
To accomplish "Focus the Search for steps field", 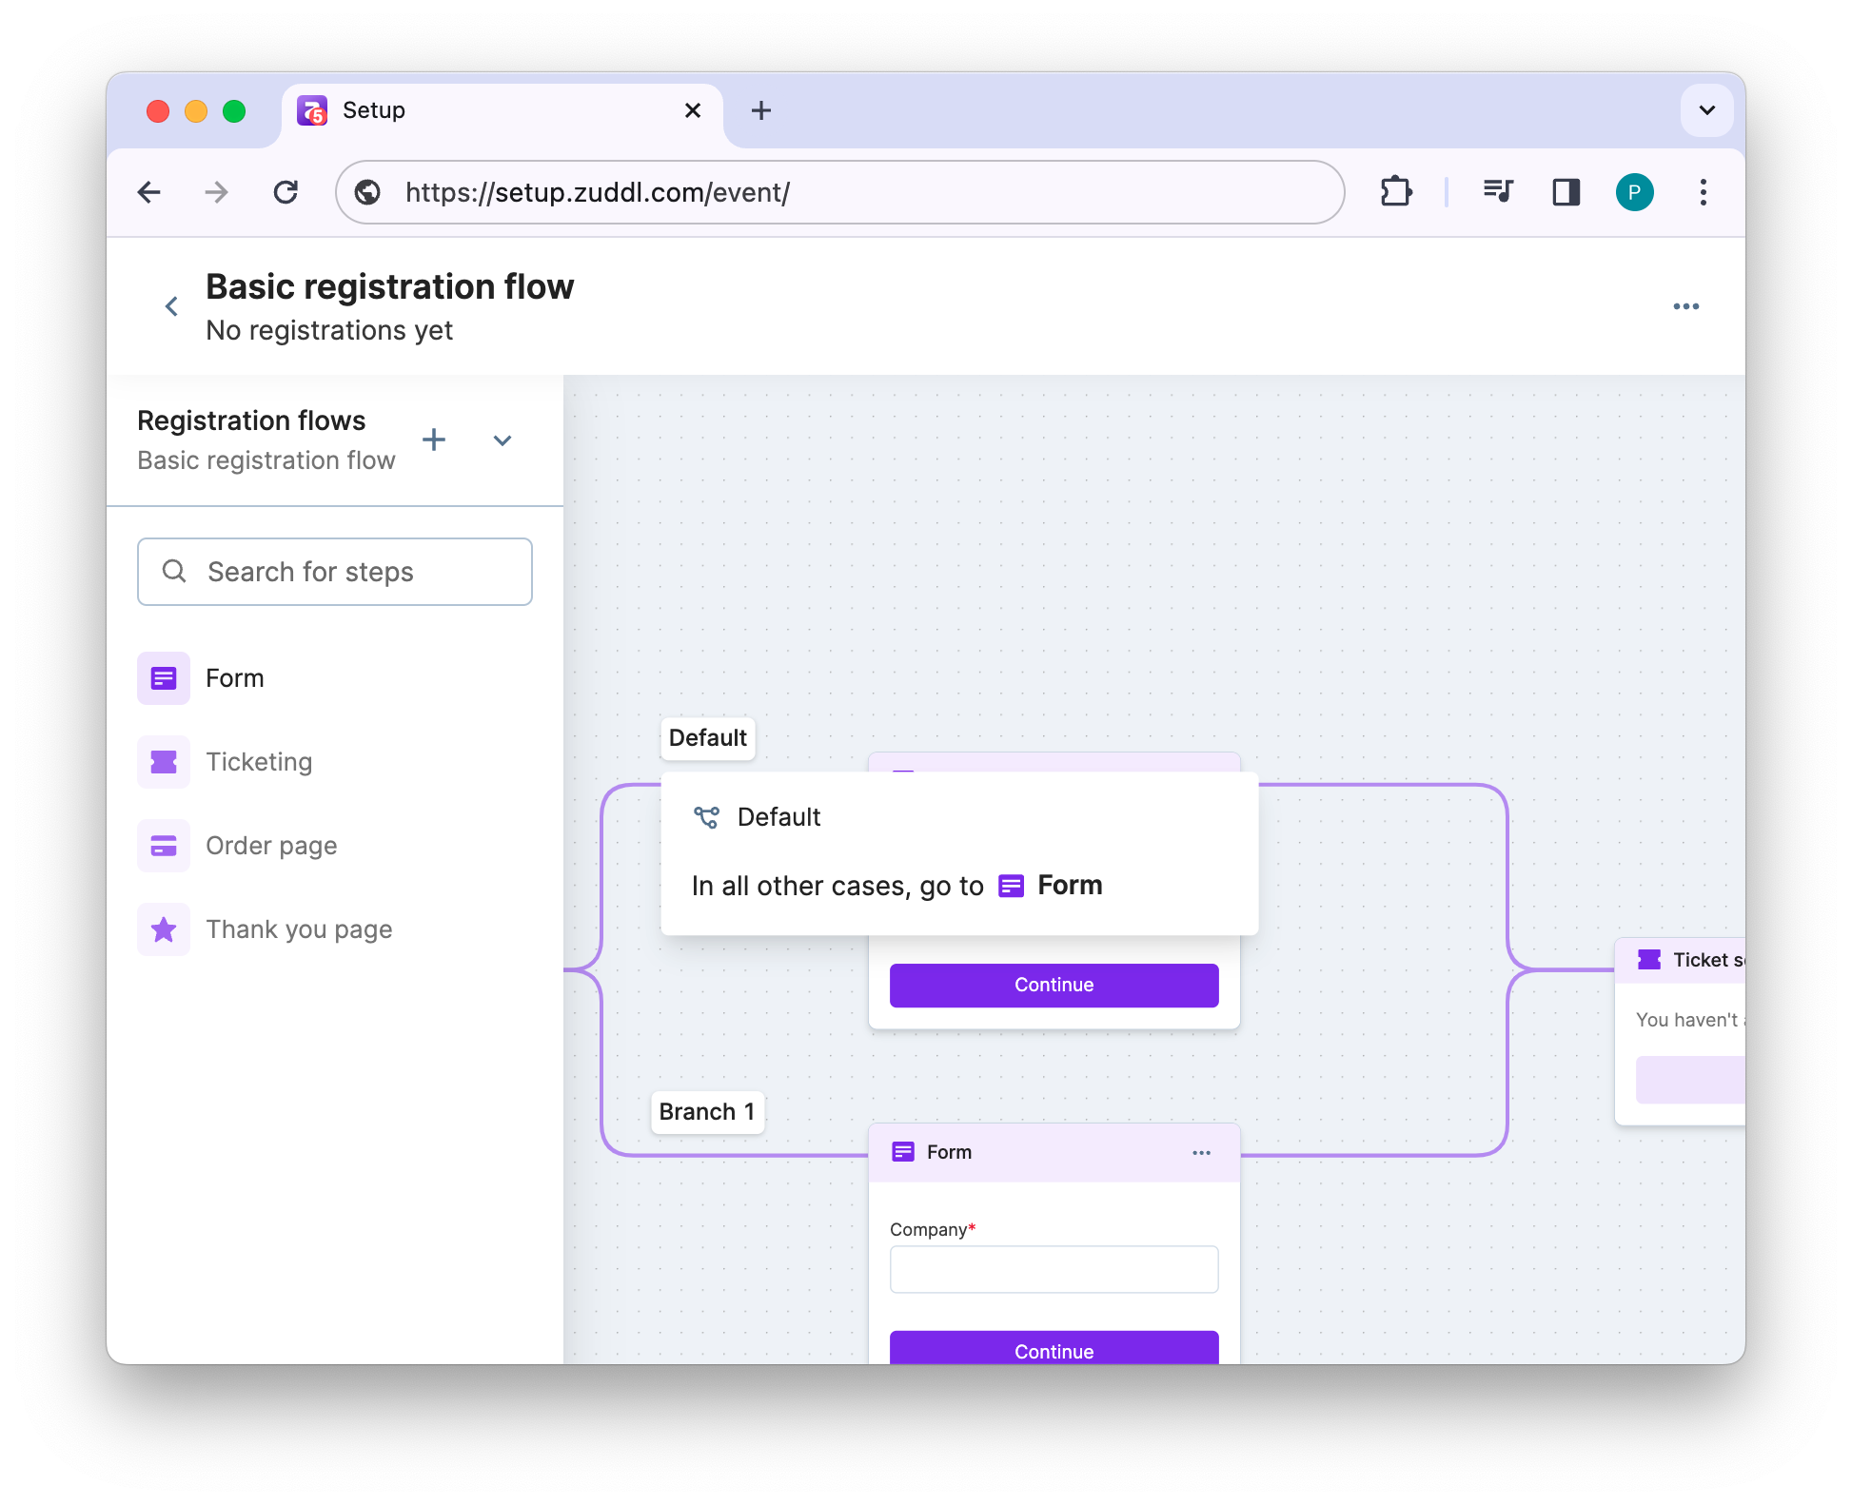I will point(335,572).
